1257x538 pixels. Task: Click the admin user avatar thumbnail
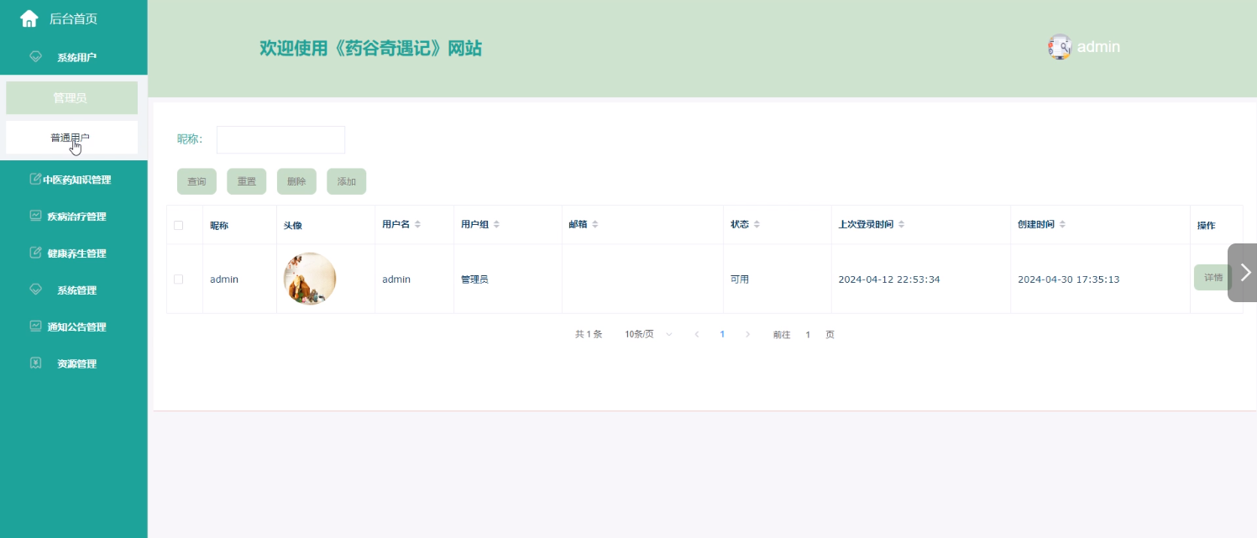tap(310, 279)
